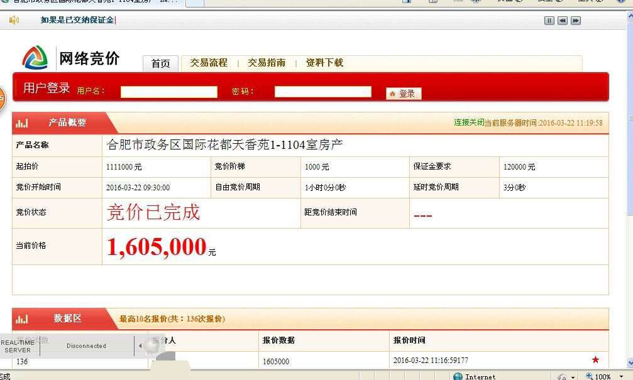Image resolution: width=633 pixels, height=380 pixels.
Task: Click the orange round icon at left edge
Action: 2,97
